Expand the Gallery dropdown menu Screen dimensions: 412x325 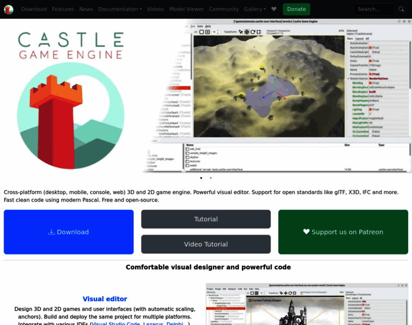[255, 9]
